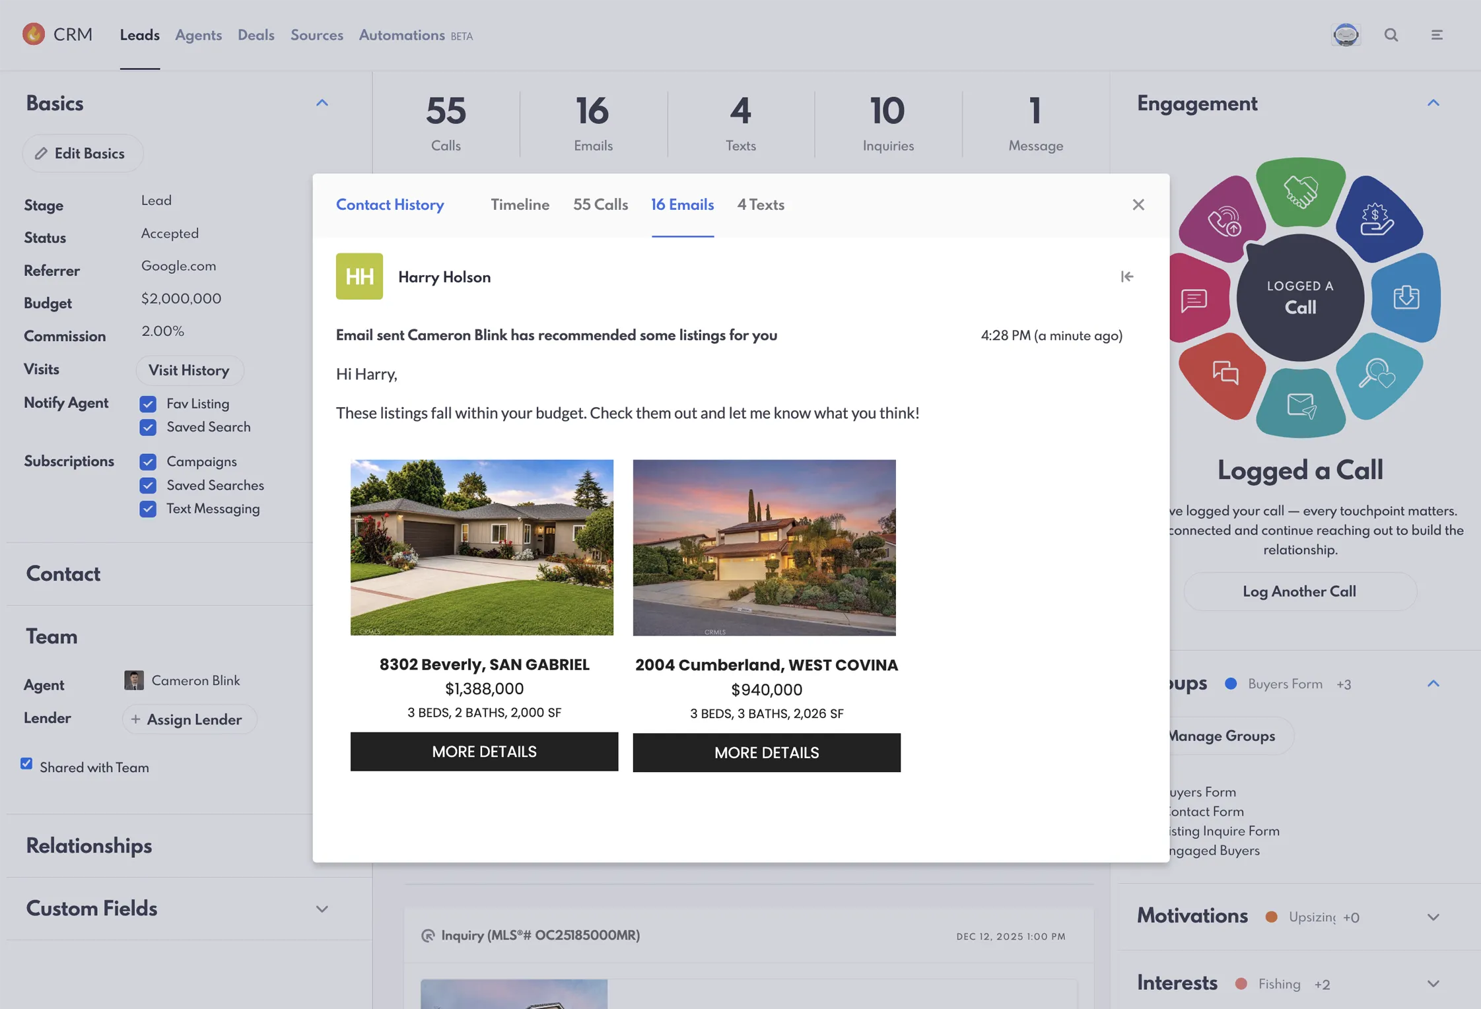
Task: Click Log Another Call button
Action: pos(1299,592)
